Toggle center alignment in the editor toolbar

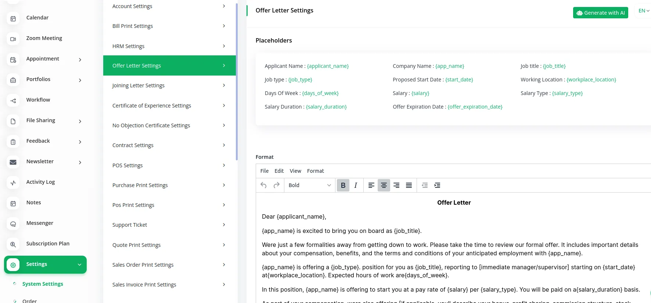tap(384, 185)
